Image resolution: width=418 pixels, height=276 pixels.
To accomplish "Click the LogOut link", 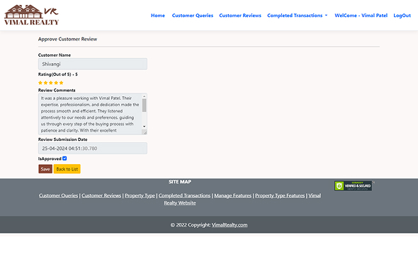I will tap(402, 16).
